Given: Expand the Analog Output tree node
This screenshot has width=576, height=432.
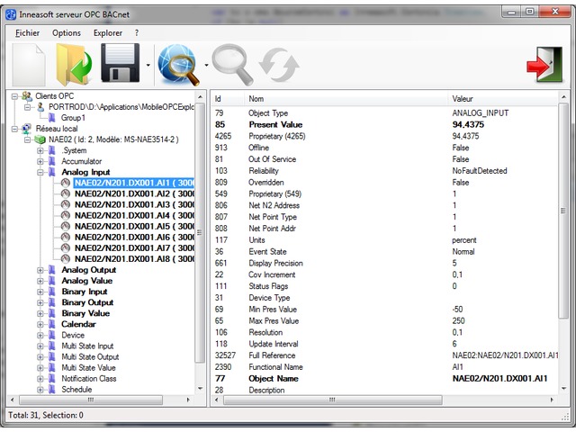Looking at the screenshot, I should point(40,270).
